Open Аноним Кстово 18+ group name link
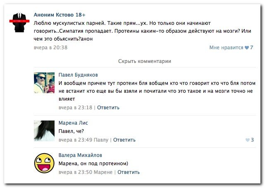Viewport: 265px width, 188px height. pos(60,15)
